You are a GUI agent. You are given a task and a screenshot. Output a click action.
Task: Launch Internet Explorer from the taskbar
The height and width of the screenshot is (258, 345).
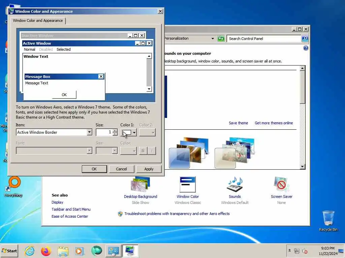(x=30, y=251)
